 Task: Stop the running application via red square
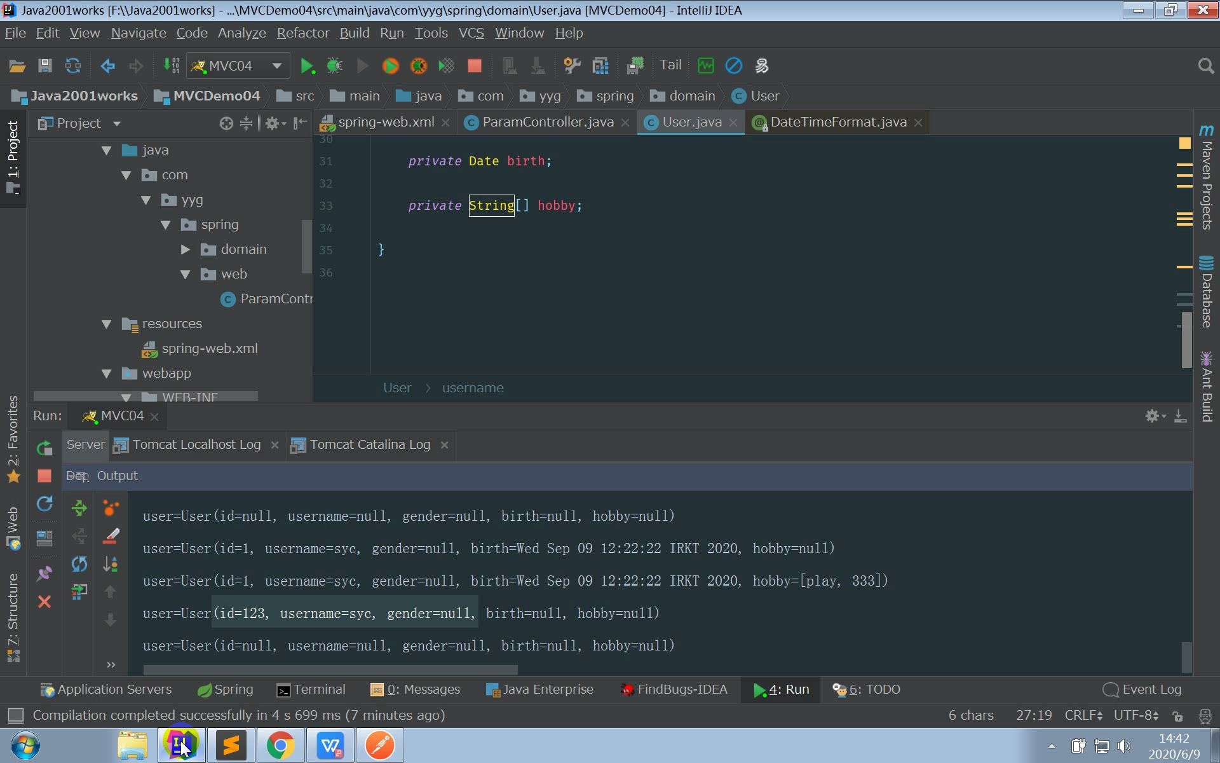pos(474,65)
